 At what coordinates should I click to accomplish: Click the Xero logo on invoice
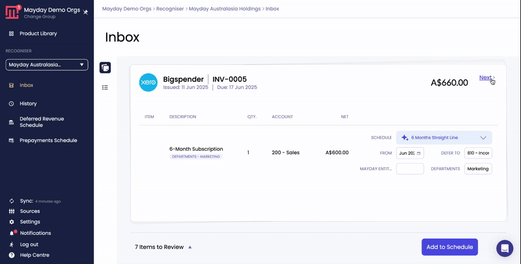[148, 83]
